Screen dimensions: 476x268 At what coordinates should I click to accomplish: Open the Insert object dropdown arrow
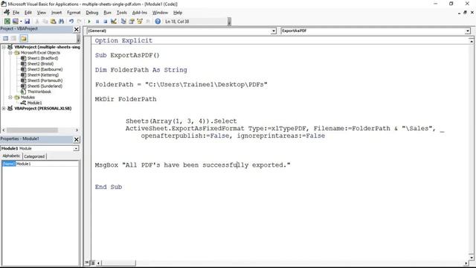click(x=21, y=22)
